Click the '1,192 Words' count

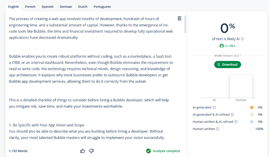[x=18, y=151]
